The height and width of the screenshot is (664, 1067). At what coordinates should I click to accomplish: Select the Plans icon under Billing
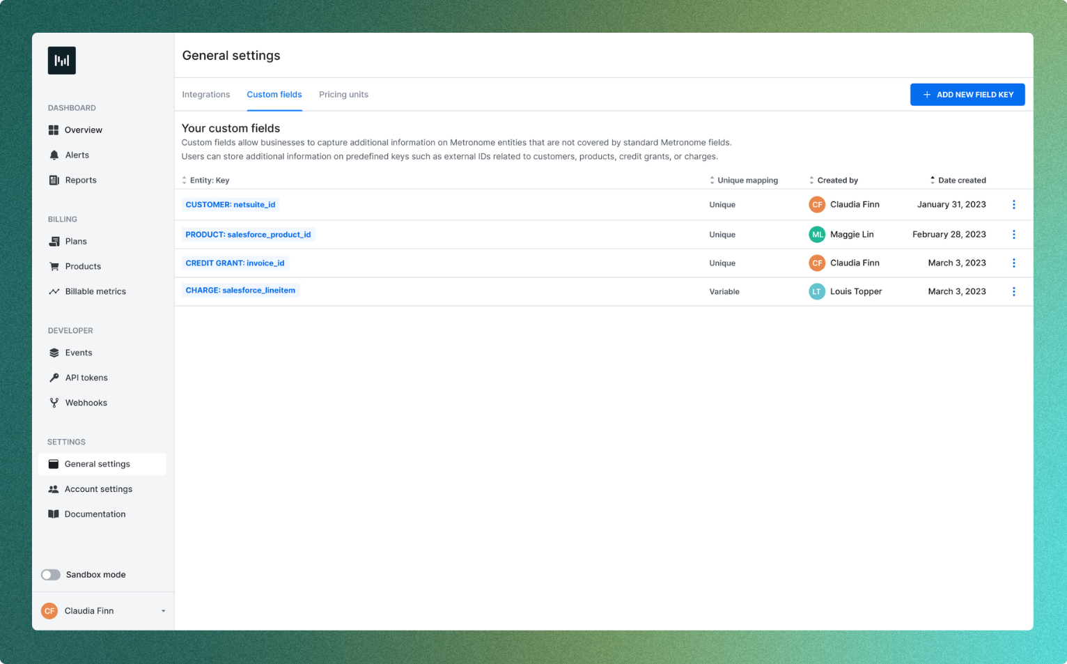54,241
